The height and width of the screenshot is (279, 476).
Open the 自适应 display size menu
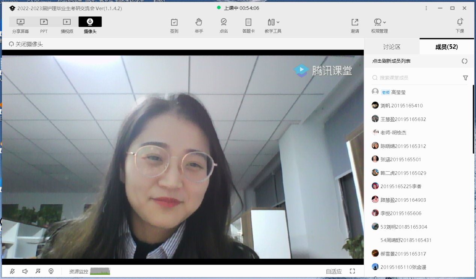(334, 271)
